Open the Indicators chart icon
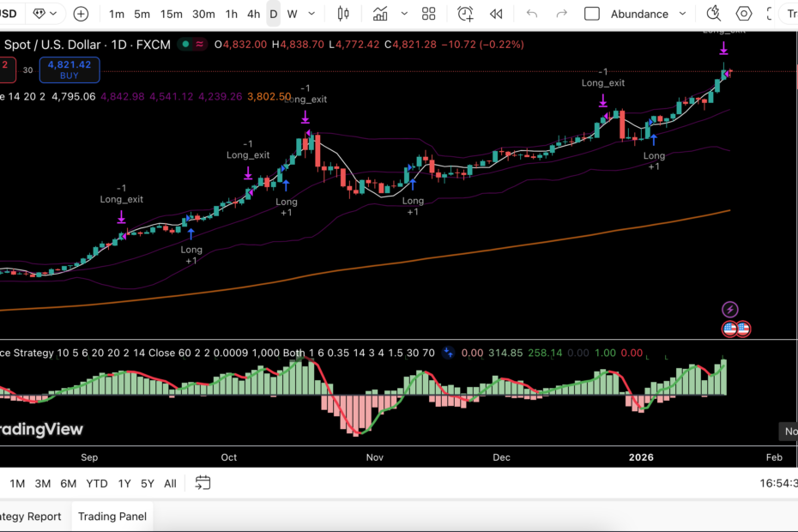The height and width of the screenshot is (532, 798). pyautogui.click(x=379, y=14)
